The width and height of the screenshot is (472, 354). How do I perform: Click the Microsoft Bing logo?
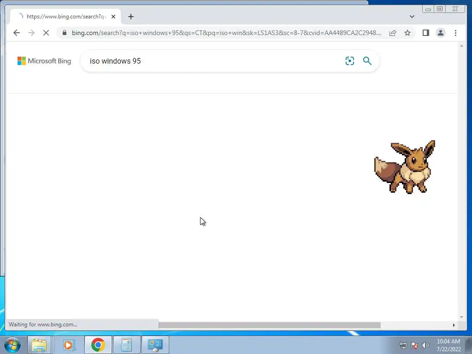point(44,61)
